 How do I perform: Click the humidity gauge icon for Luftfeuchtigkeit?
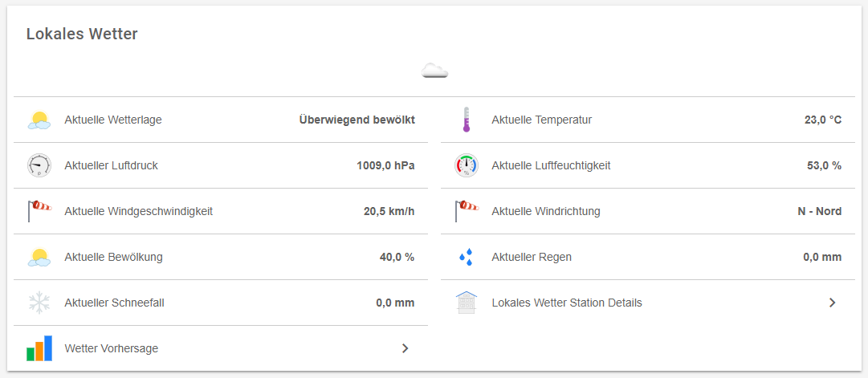point(466,166)
